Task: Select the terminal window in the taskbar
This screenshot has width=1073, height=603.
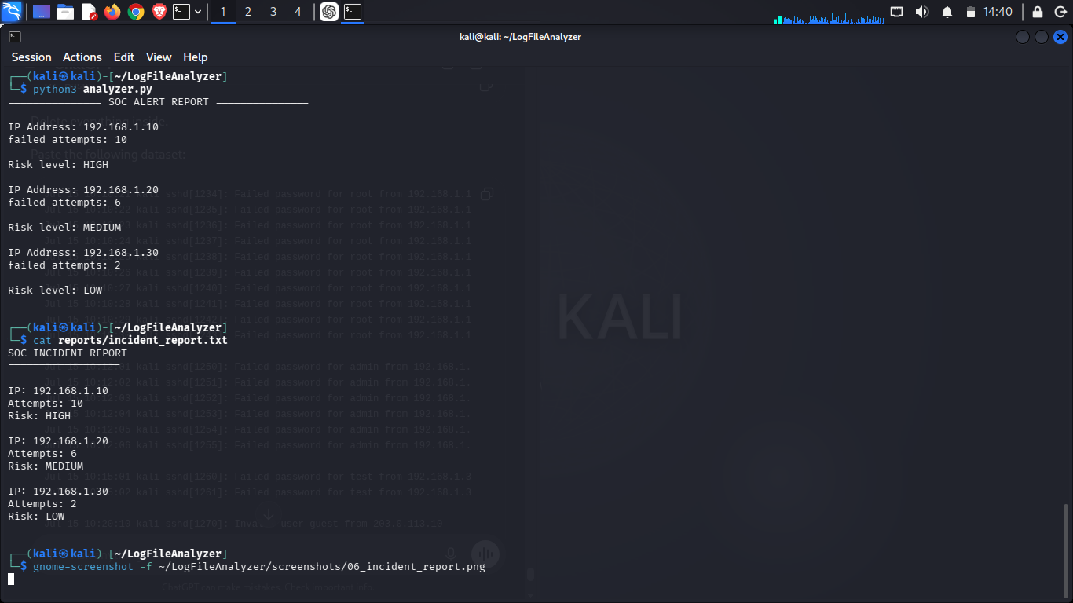Action: (x=353, y=12)
